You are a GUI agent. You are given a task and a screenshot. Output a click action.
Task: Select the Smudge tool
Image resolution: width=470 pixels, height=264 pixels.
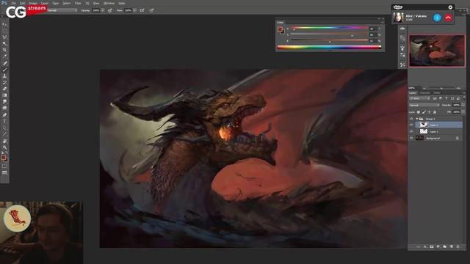click(x=4, y=102)
